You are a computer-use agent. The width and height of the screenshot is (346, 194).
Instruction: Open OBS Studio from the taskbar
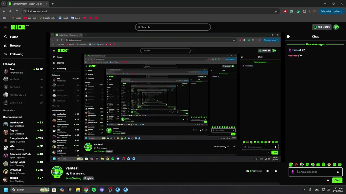[109, 190]
